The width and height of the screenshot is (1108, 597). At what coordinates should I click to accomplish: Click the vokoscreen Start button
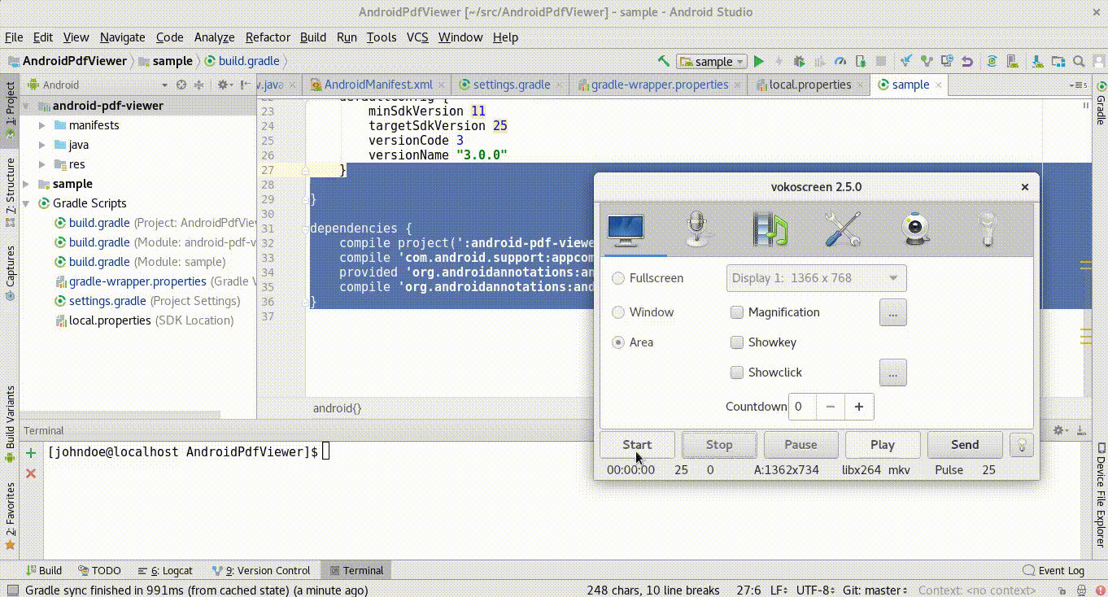tap(637, 445)
